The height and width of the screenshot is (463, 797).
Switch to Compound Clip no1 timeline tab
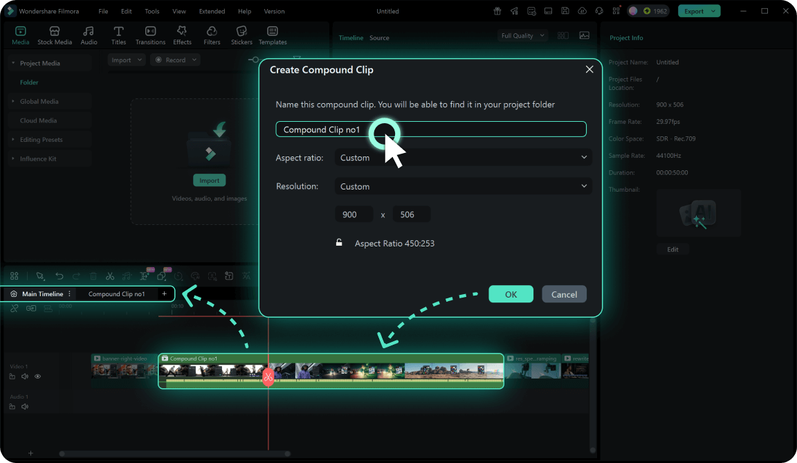[x=116, y=293]
